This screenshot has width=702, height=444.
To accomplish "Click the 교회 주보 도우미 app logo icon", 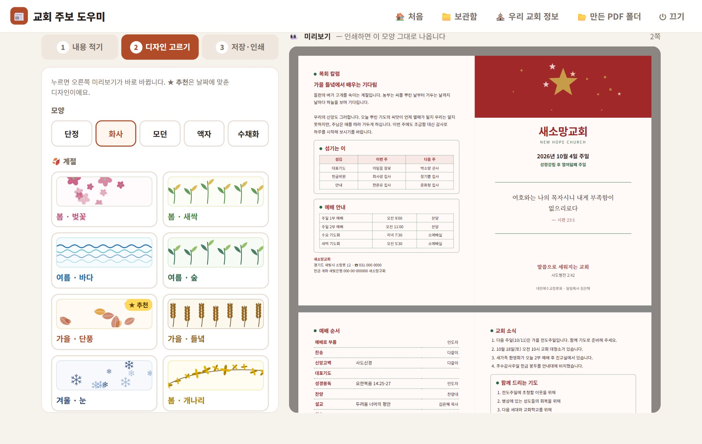I will point(19,16).
